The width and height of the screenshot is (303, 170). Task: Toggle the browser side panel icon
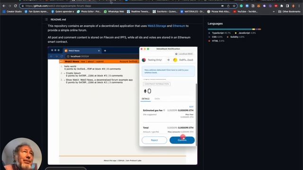point(287,6)
